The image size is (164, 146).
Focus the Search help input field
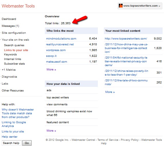click(12, 143)
